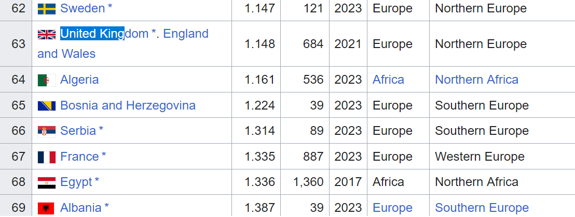Image resolution: width=575 pixels, height=217 pixels.
Task: Click the Sweden flag icon
Action: pos(47,9)
